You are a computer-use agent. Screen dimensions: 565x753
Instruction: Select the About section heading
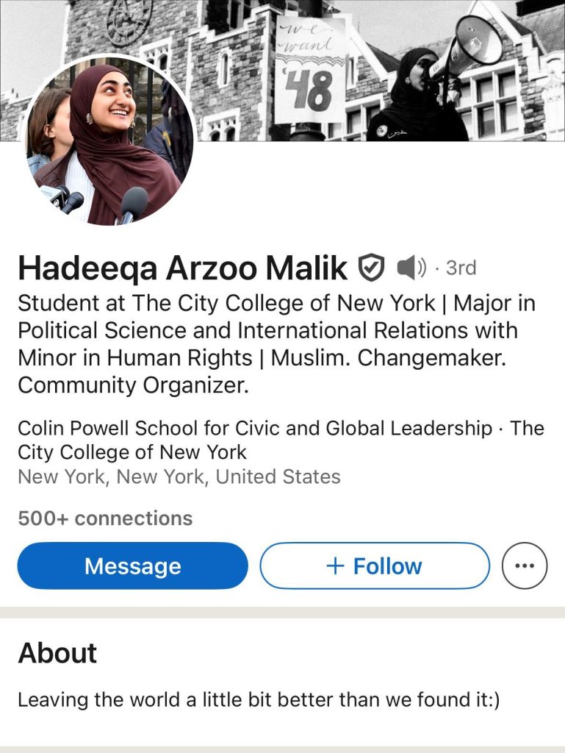click(x=57, y=653)
